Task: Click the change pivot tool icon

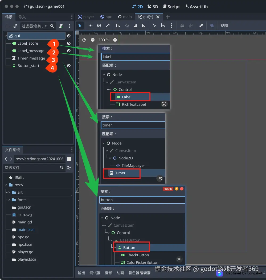Action: (127, 26)
